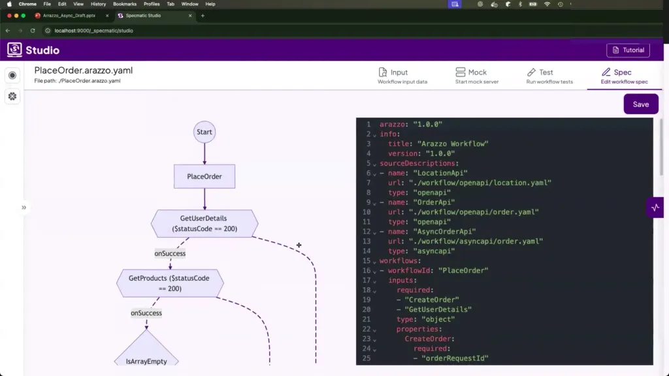Switch to the Arrazzo_Async_Draft.pptx browser tab
Image resolution: width=669 pixels, height=376 pixels.
coord(69,15)
